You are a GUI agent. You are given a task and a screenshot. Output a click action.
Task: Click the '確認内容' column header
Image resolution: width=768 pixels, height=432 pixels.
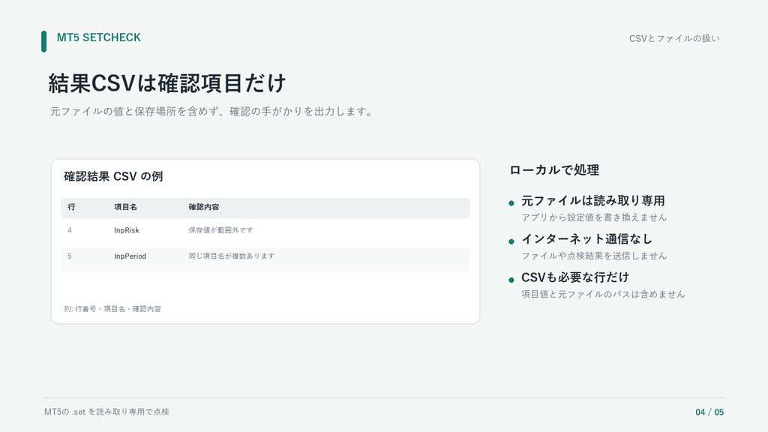pos(204,207)
